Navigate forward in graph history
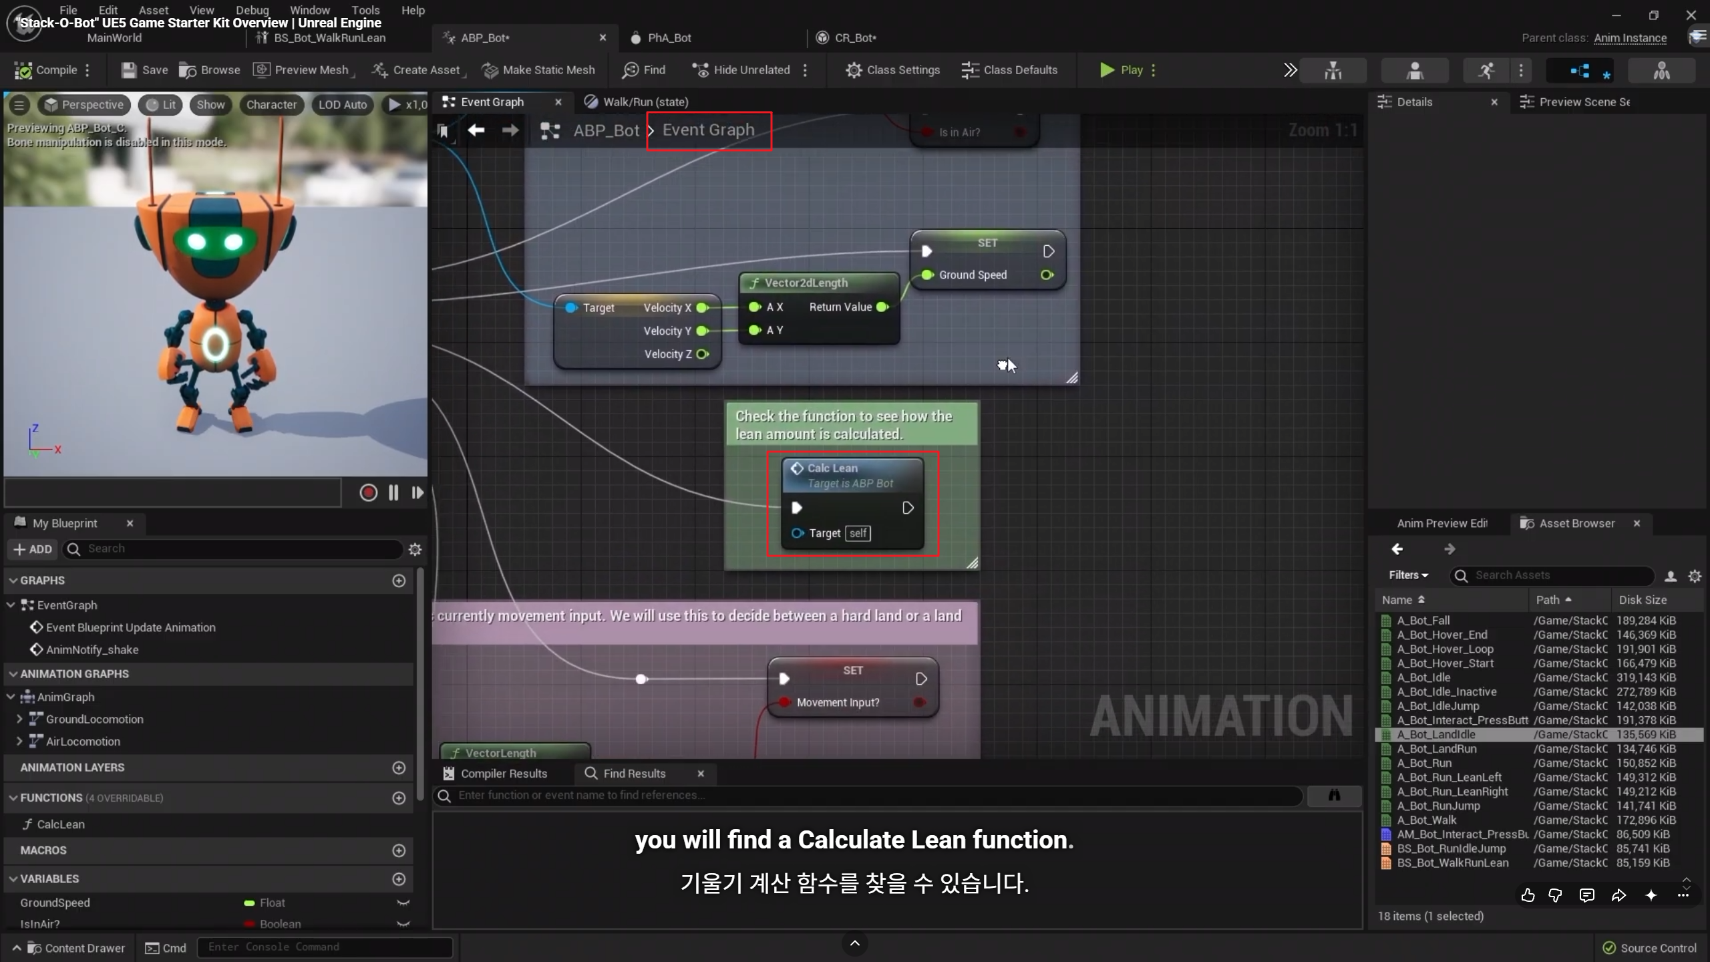Screen dimensions: 1710x962 [510, 130]
